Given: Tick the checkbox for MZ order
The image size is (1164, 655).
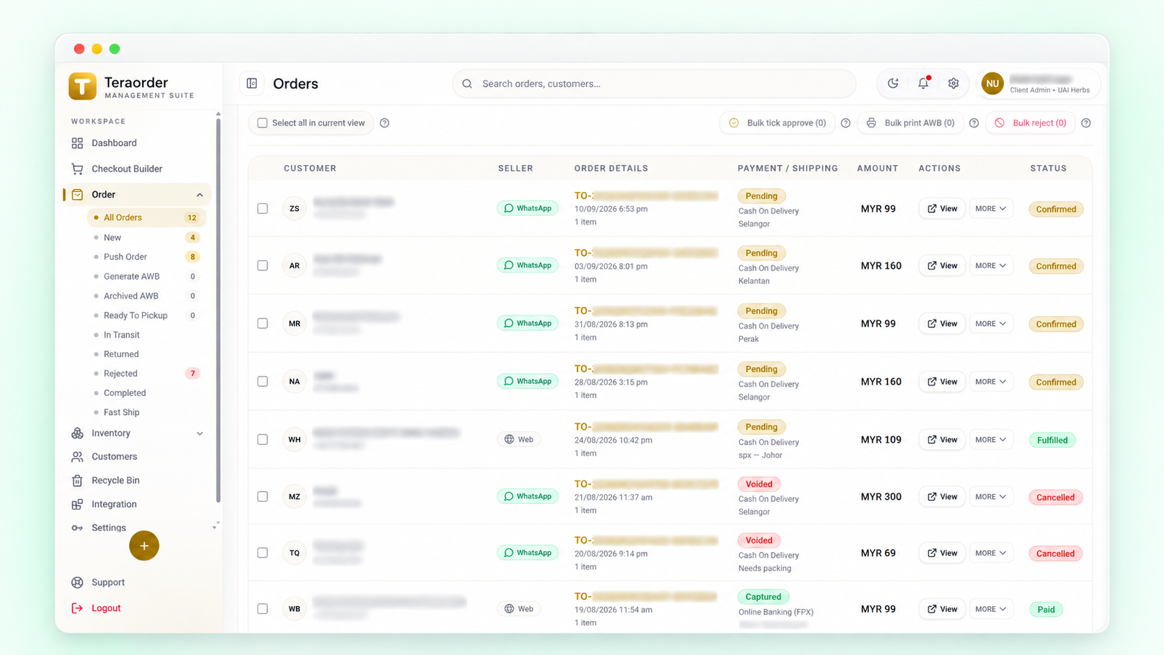Looking at the screenshot, I should [262, 496].
